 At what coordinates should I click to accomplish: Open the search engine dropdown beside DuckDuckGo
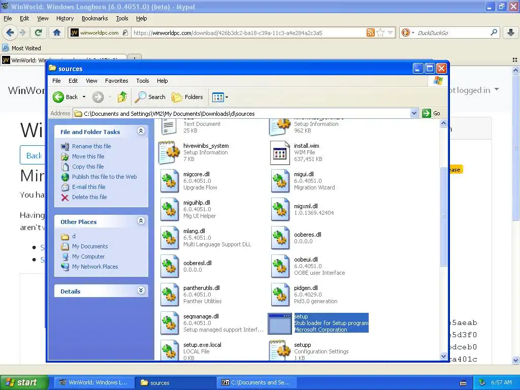(413, 32)
